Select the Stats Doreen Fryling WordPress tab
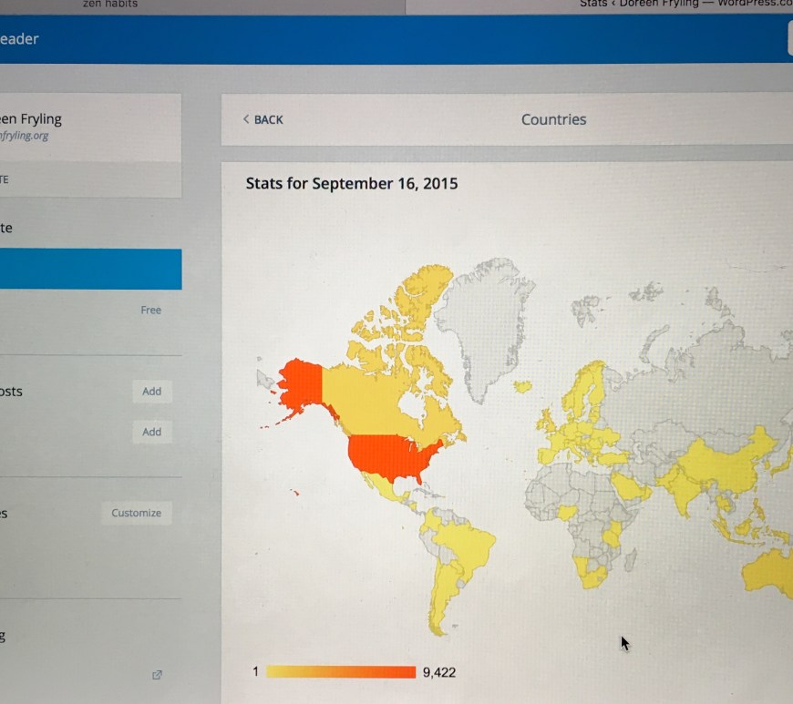 pyautogui.click(x=684, y=5)
